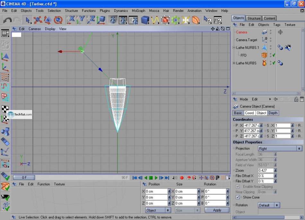This screenshot has width=305, height=220.
Task: Click the record keyframe button
Action: (x=182, y=178)
